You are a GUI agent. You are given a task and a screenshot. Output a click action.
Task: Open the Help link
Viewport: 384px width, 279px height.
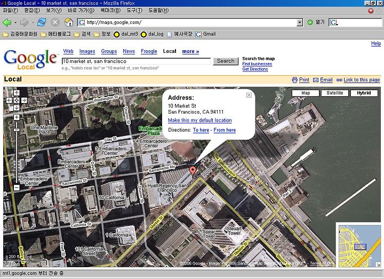pos(376,44)
